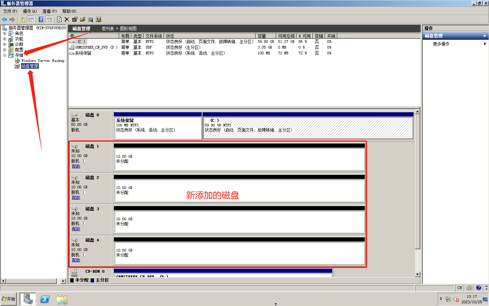
Task: Click info icon beside 磁盘 2 脱机
Action: [84, 192]
